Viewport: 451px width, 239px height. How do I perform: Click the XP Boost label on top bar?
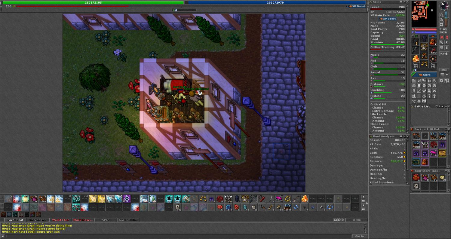click(x=357, y=6)
